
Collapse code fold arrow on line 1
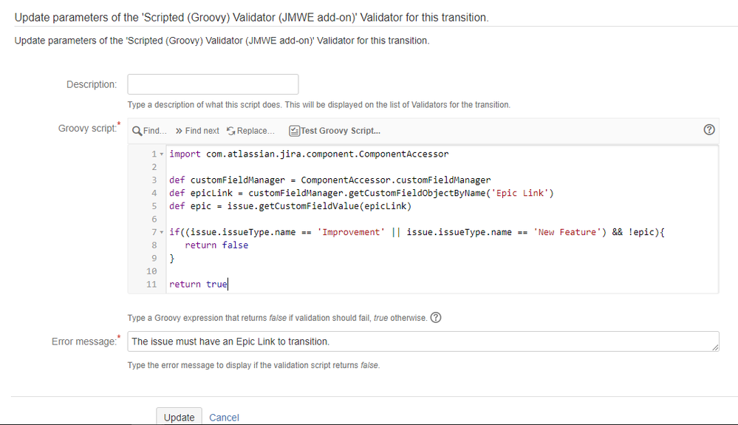pos(162,154)
